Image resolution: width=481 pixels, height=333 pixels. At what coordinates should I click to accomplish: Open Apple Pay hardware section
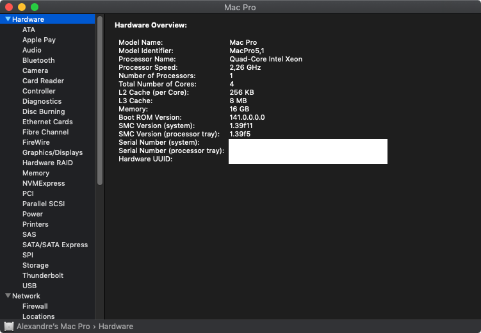[38, 40]
